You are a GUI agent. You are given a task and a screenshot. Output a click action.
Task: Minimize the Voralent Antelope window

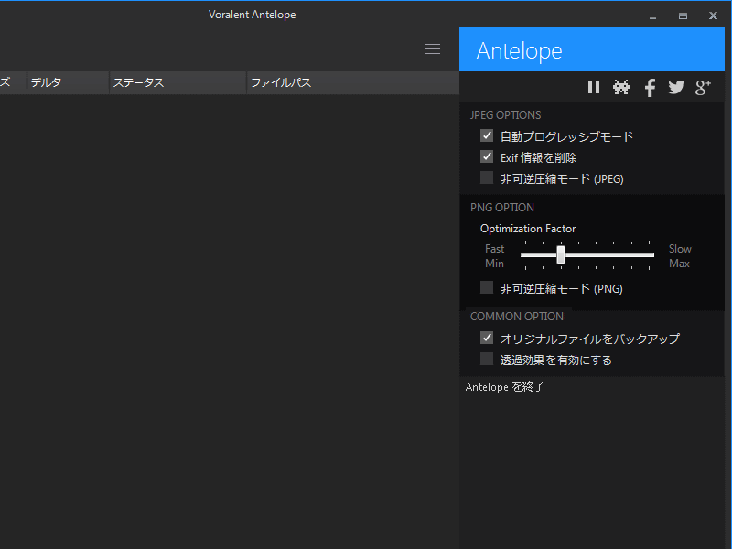[652, 16]
